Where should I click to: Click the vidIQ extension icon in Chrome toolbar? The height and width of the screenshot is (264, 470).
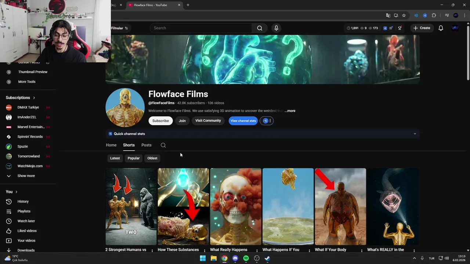[x=425, y=15]
